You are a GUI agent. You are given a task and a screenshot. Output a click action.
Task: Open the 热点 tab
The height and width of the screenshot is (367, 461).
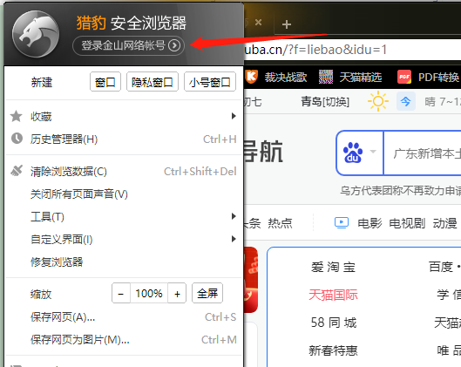tap(280, 223)
